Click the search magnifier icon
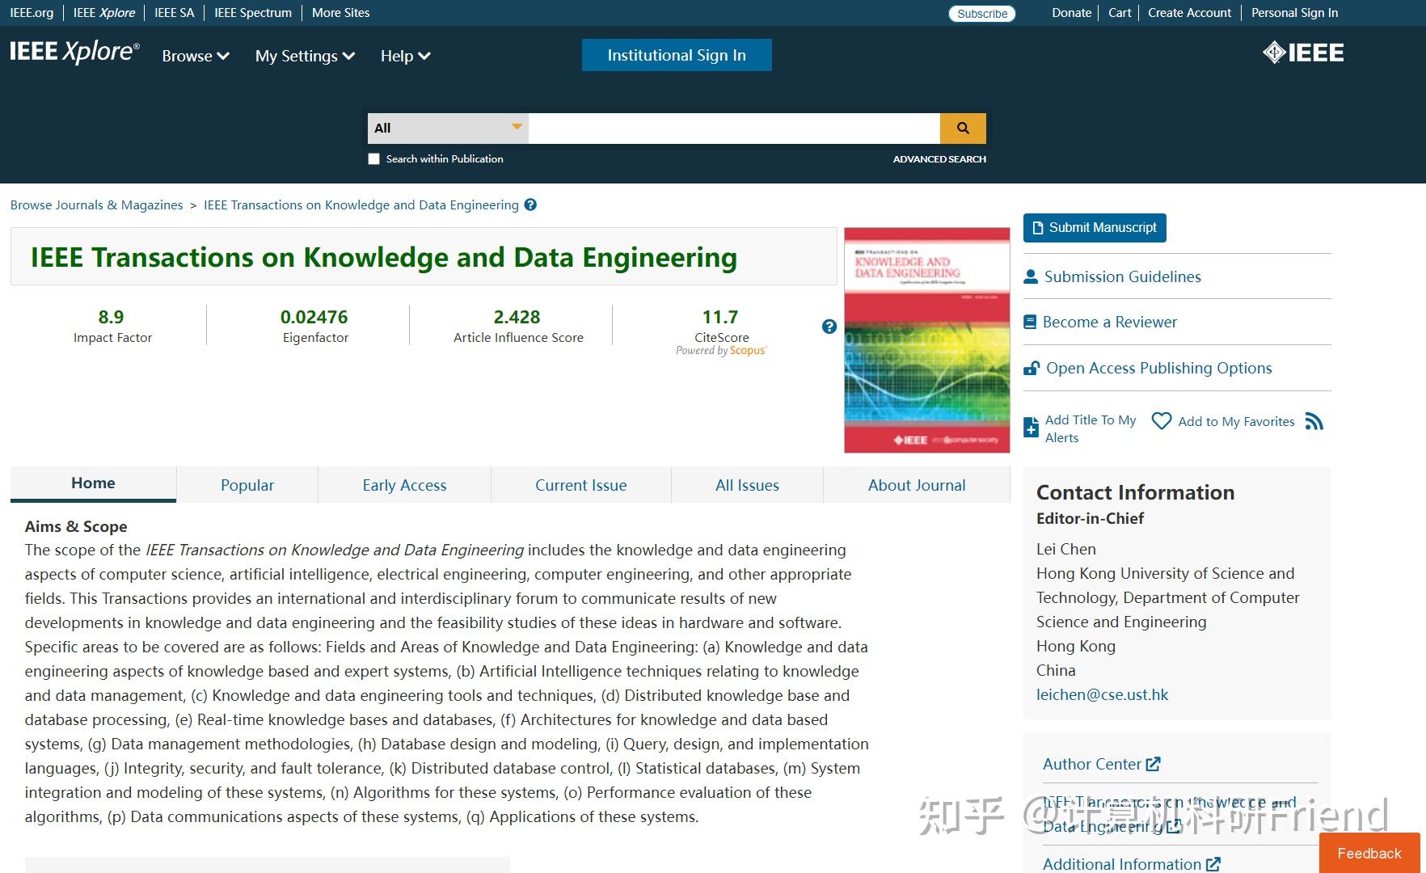Screen dimensions: 1426x873 963,128
